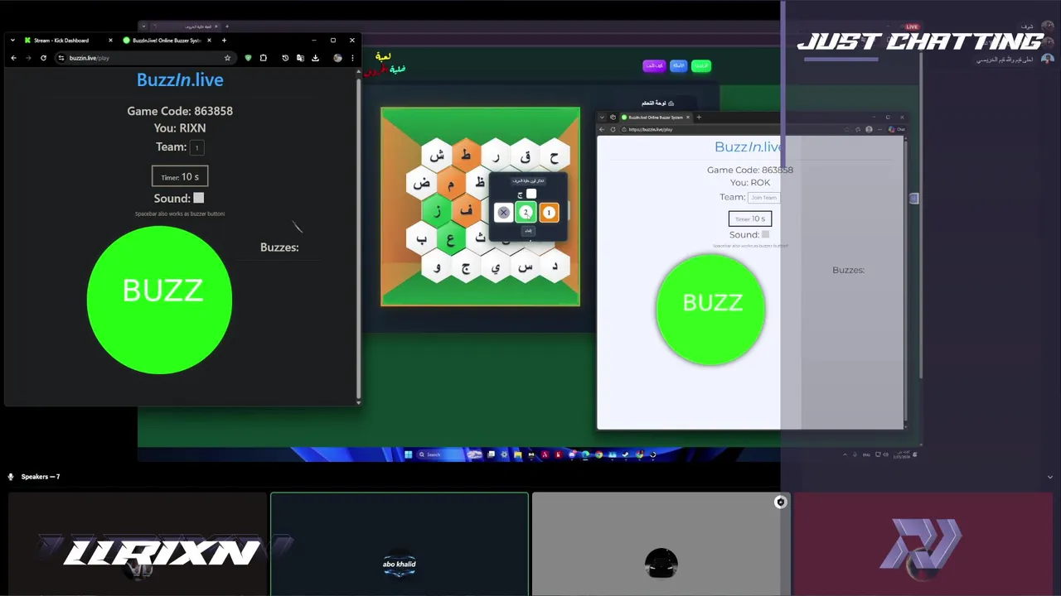1061x596 pixels.
Task: Click the ب hexagon tile
Action: (x=422, y=239)
